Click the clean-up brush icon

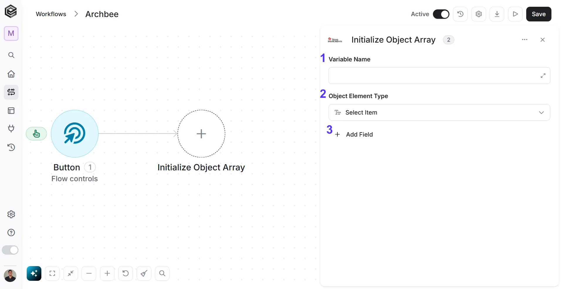pos(144,273)
